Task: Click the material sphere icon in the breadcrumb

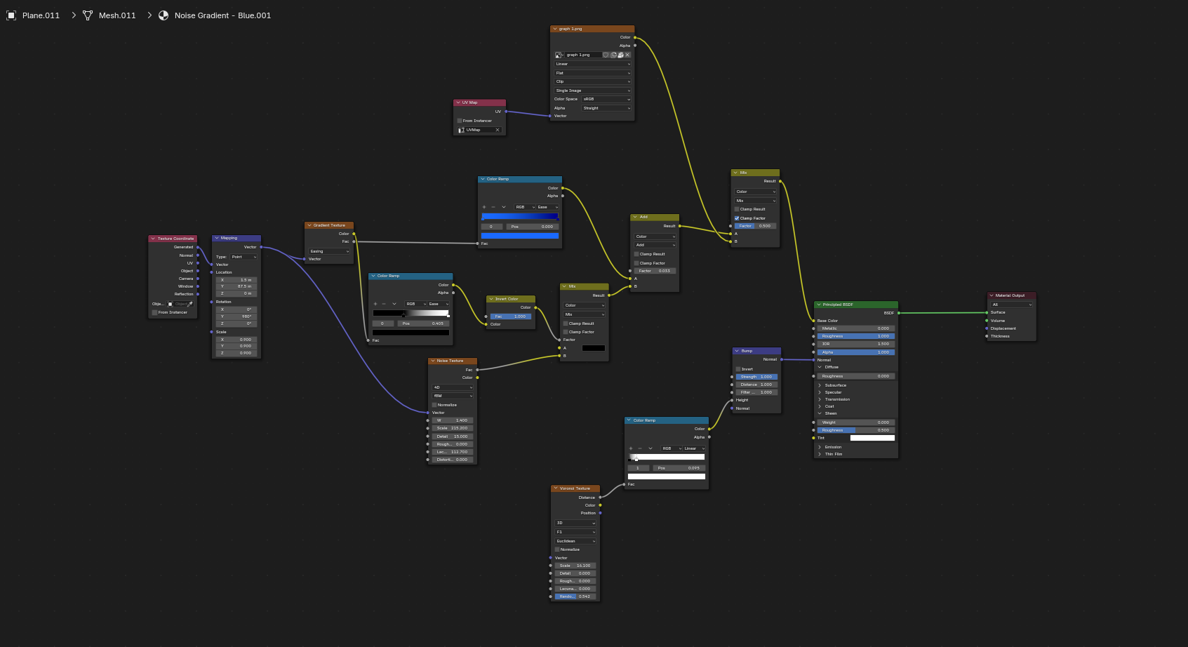Action: click(163, 15)
